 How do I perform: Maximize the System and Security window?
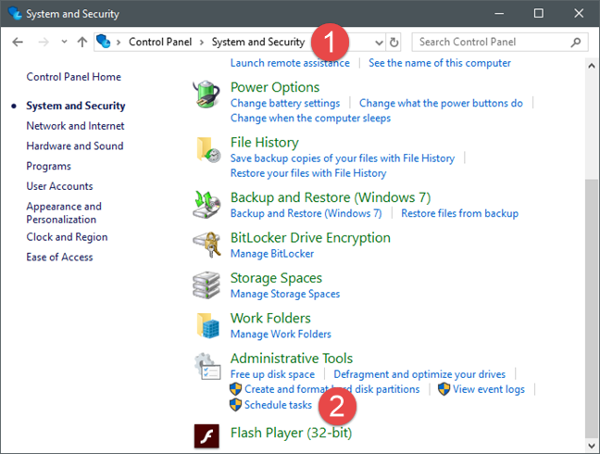click(538, 13)
